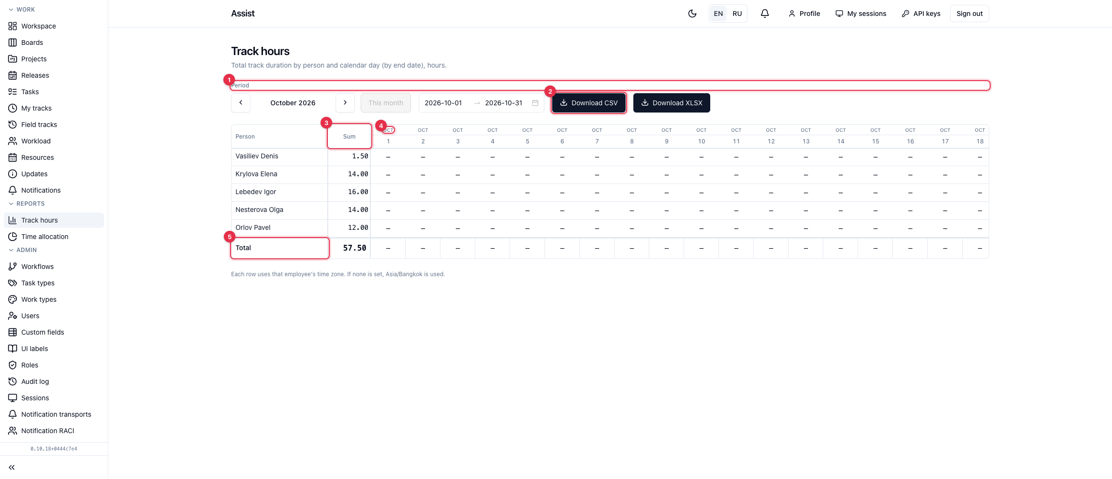
Task: Click the Field tracks history icon
Action: coord(13,125)
